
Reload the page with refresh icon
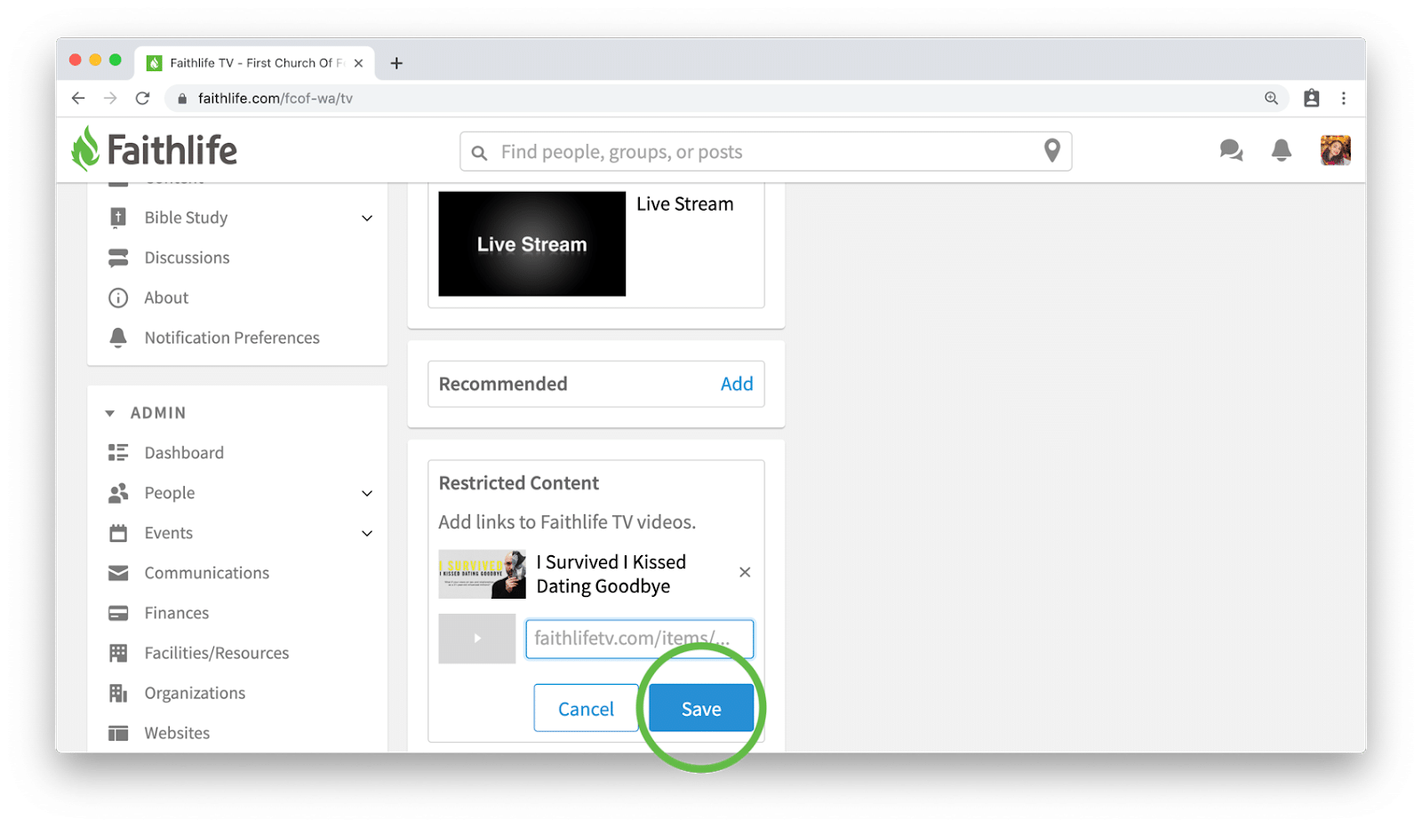(x=142, y=98)
